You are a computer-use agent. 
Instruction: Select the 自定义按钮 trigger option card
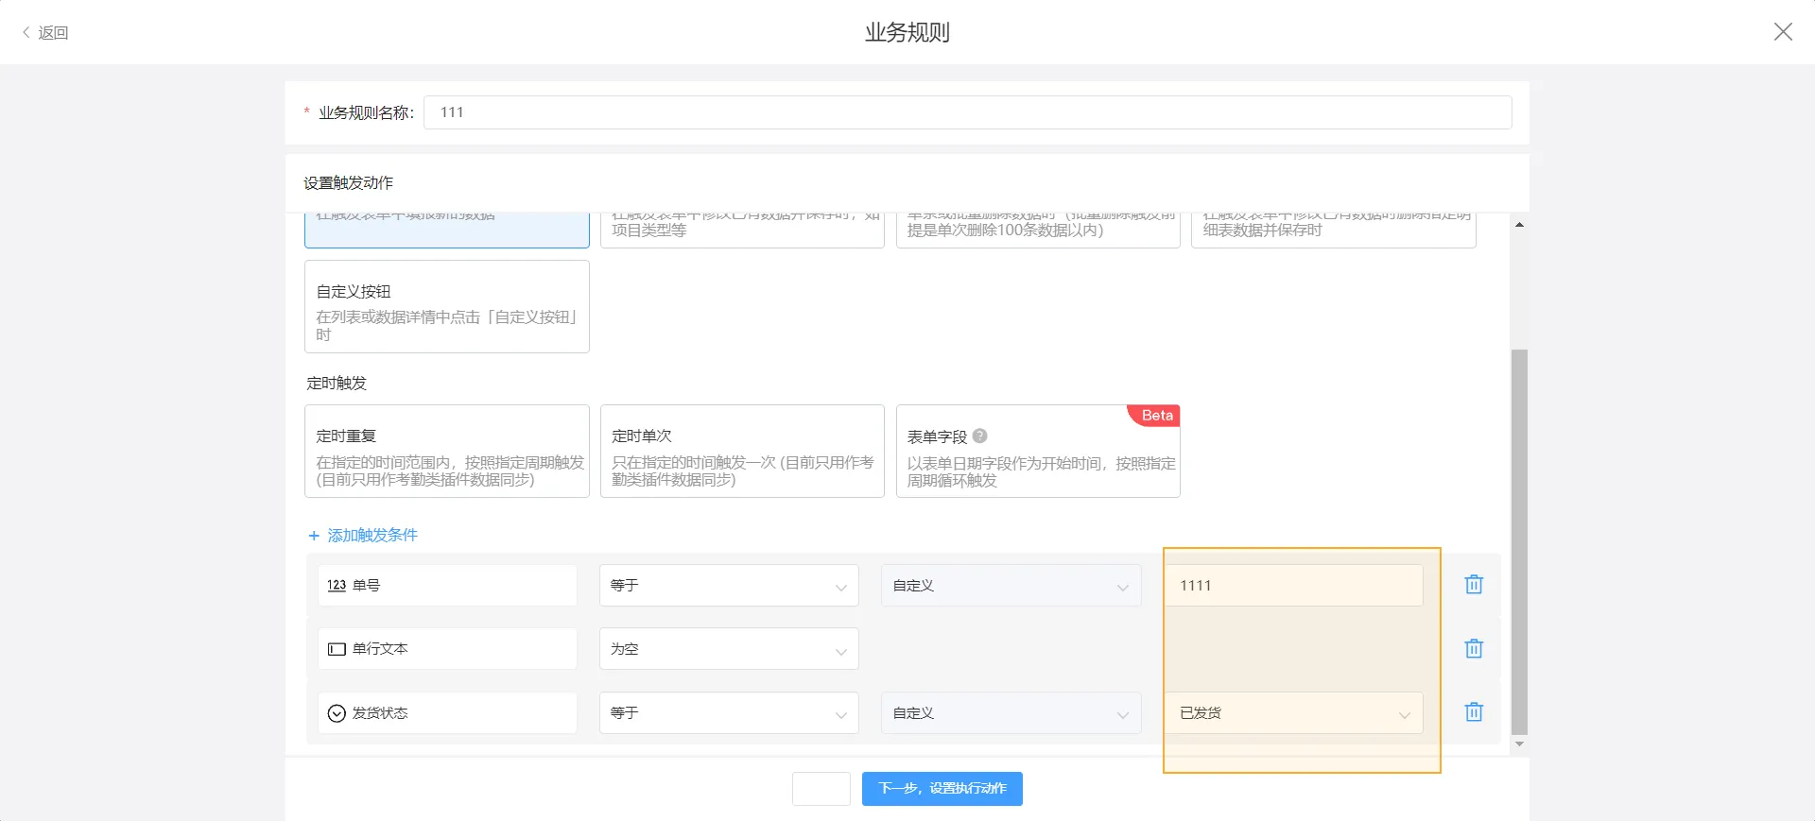pyautogui.click(x=446, y=306)
